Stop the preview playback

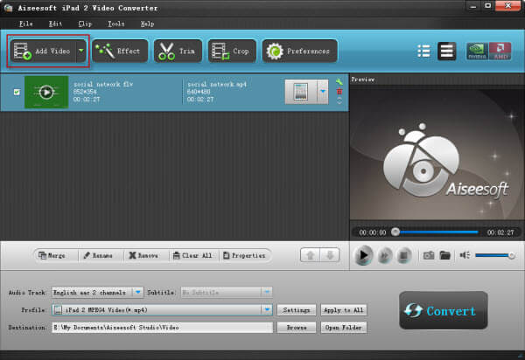pyautogui.click(x=403, y=256)
